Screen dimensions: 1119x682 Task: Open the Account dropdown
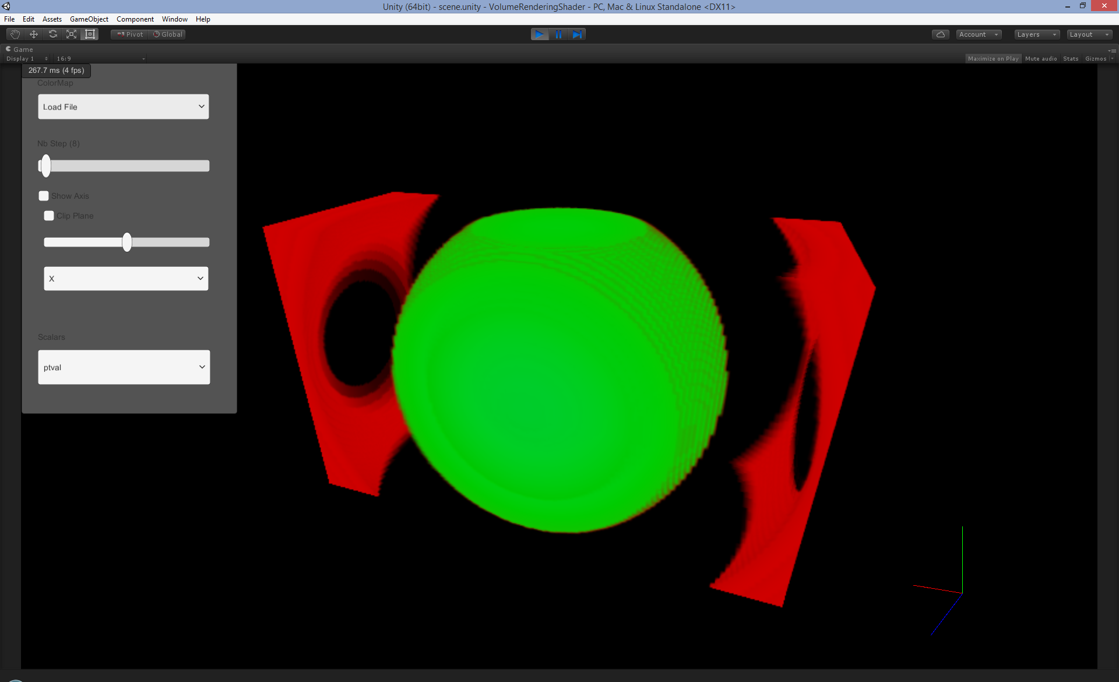coord(979,34)
